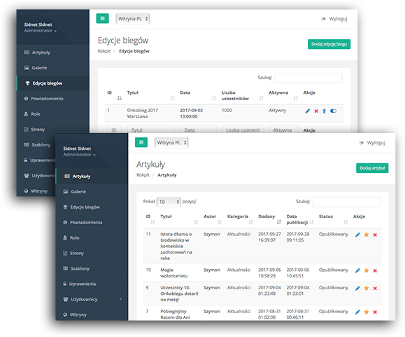The image size is (405, 337).
Task: Click Kokpit breadcrumb in Artykuły window
Action: (x=143, y=175)
